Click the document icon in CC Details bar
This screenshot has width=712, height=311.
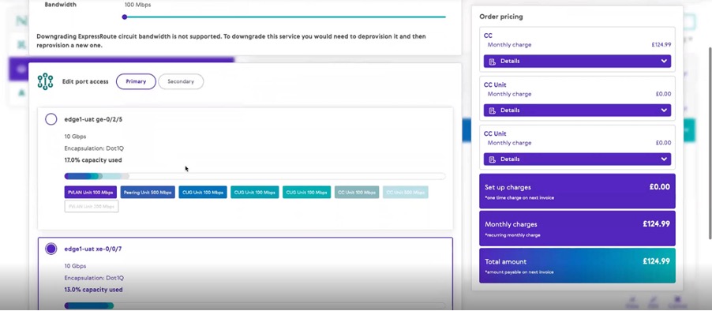(x=493, y=62)
